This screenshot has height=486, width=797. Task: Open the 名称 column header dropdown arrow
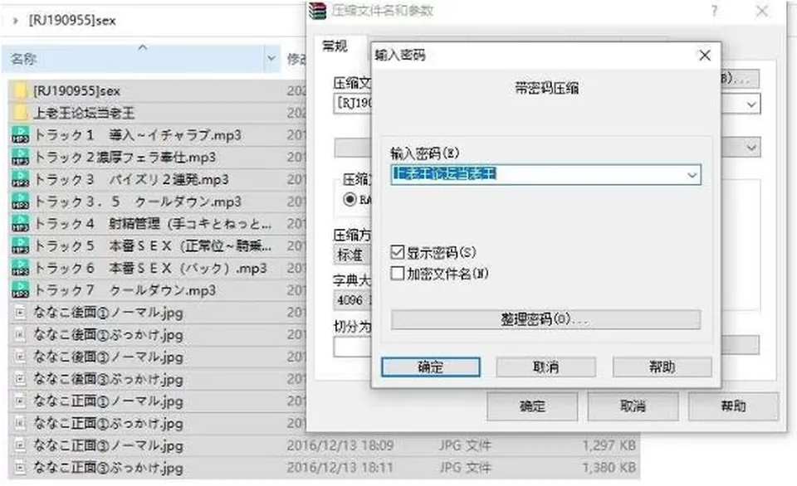pyautogui.click(x=271, y=58)
